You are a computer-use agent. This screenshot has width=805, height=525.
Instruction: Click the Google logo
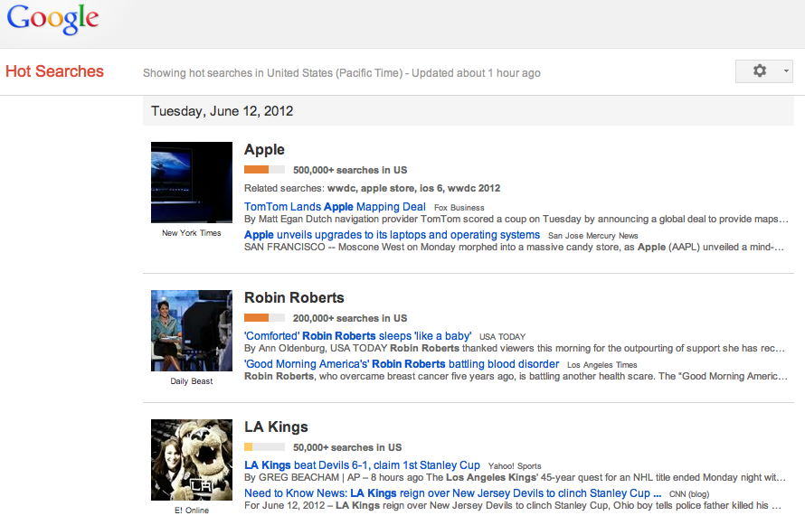click(x=52, y=20)
